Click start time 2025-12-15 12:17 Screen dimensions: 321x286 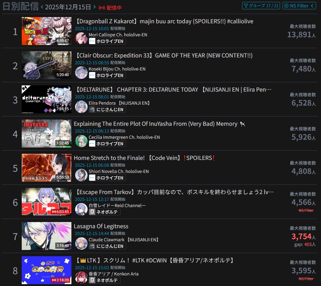[x=92, y=200]
